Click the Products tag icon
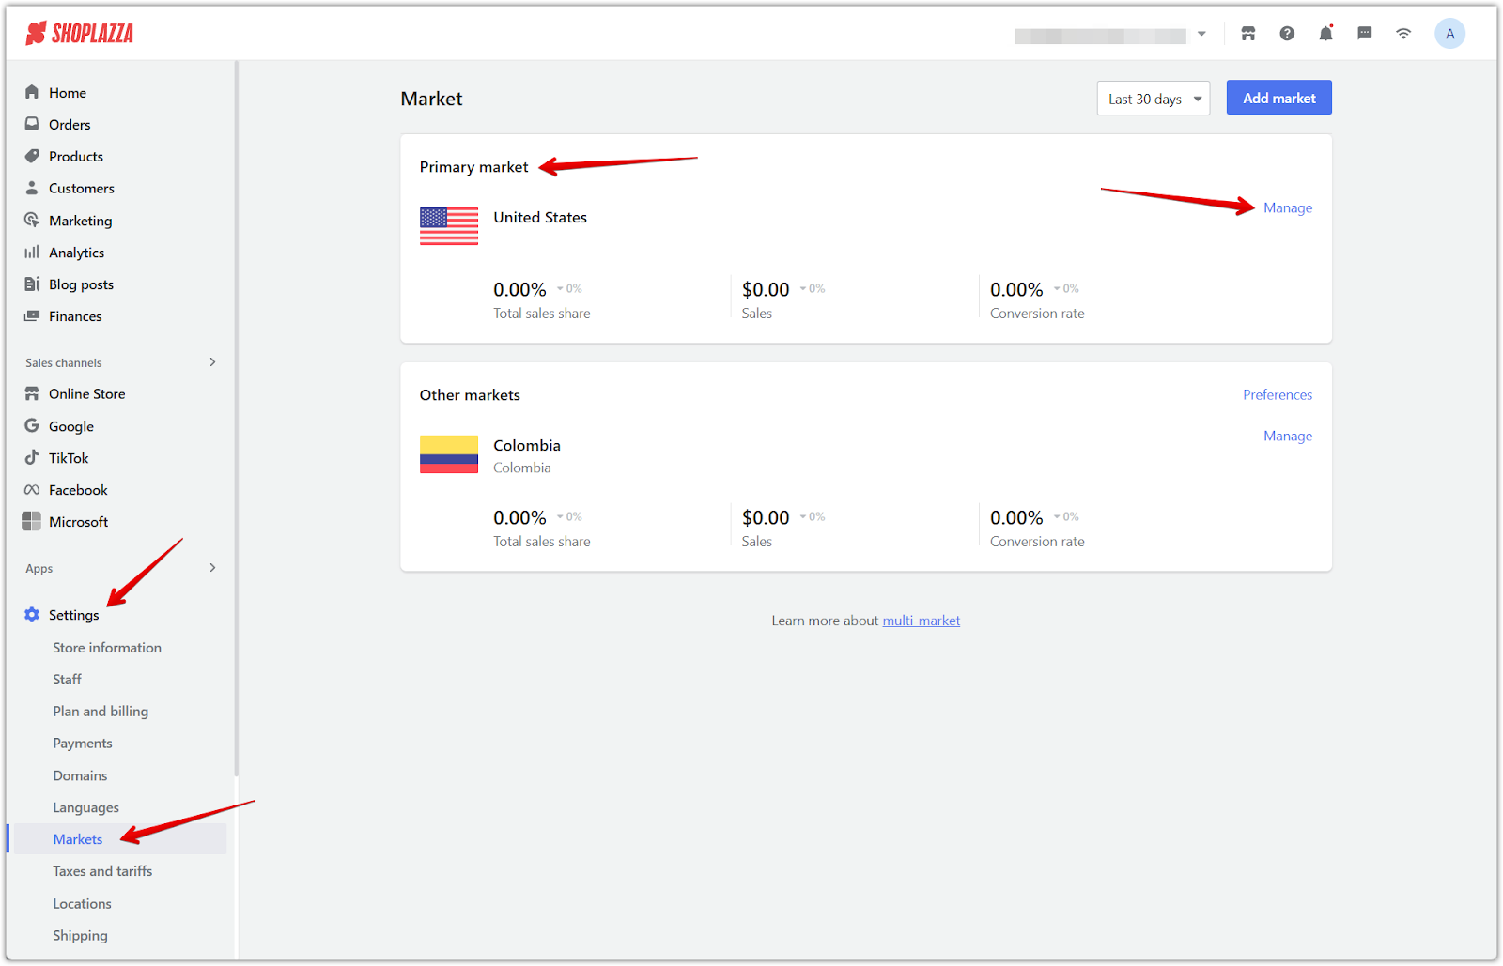Image resolution: width=1503 pixels, height=966 pixels. (x=32, y=156)
